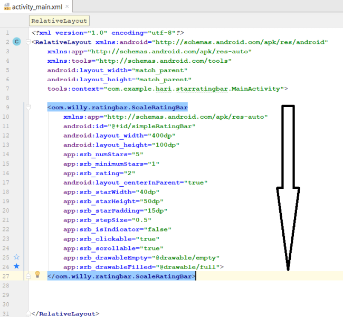Open the lightbulb quick-fix on line 27
The image size is (343, 317).
coord(37,275)
